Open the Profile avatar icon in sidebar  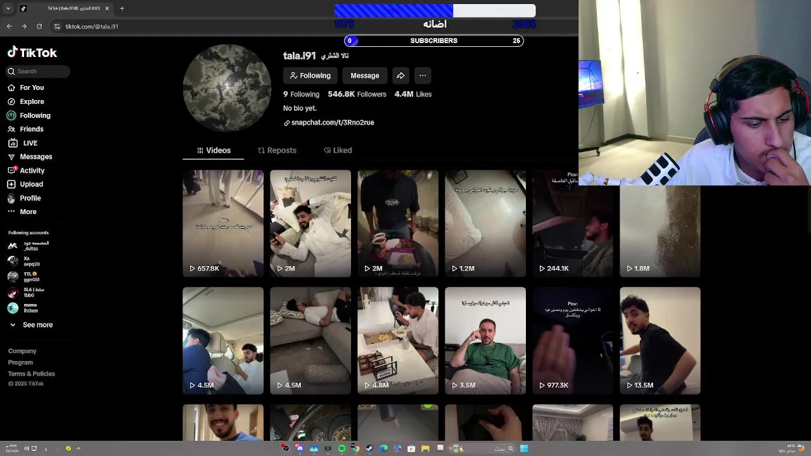pyautogui.click(x=11, y=198)
